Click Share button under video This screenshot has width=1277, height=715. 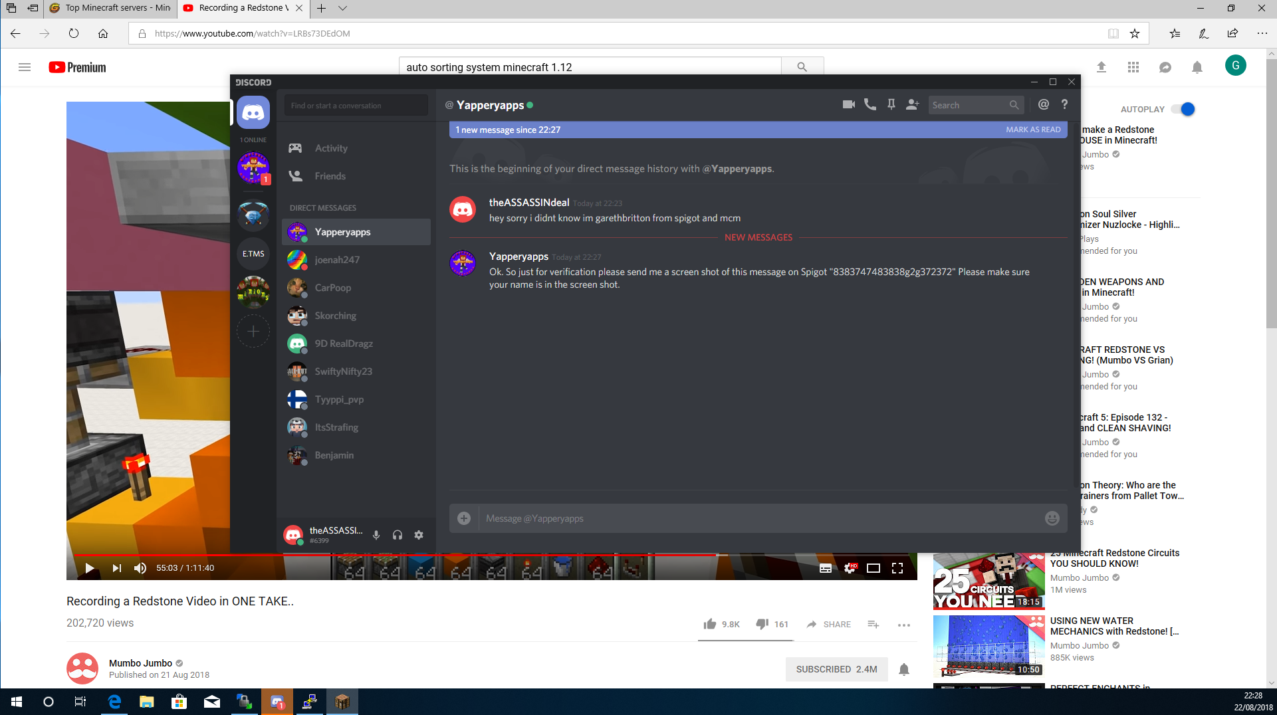pos(828,625)
